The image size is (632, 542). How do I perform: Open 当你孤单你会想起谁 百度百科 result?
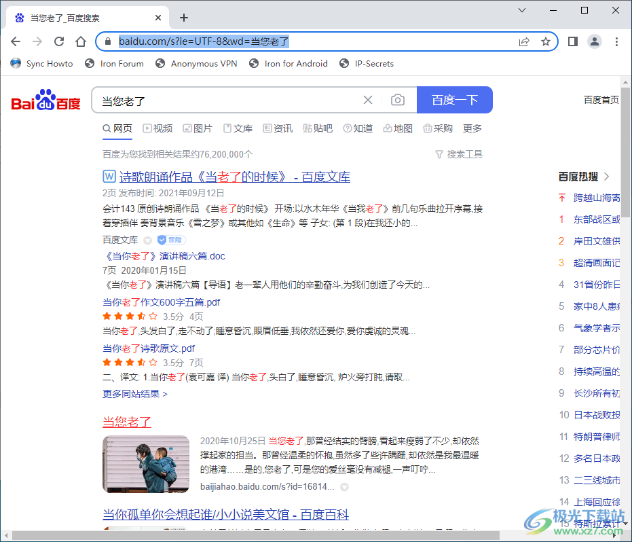coord(225,515)
